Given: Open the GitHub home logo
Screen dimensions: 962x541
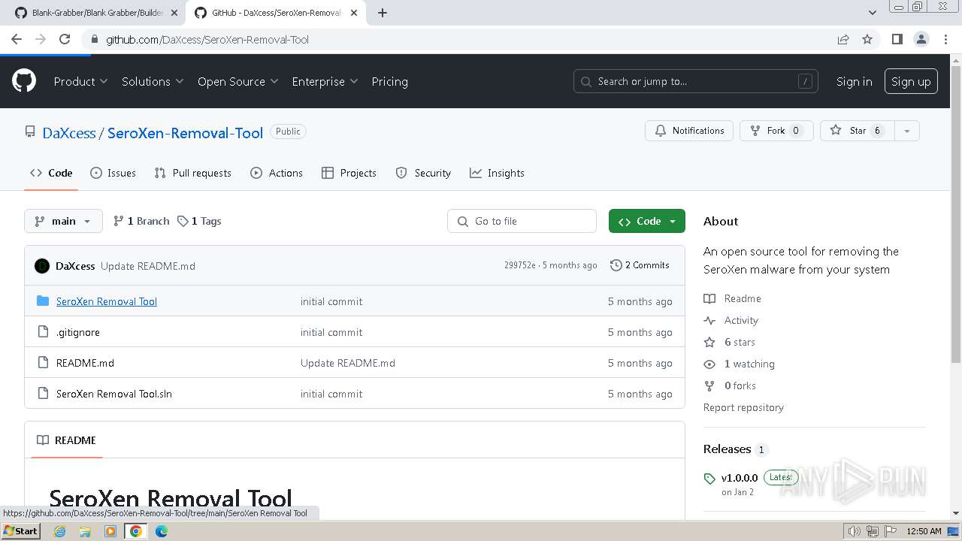Looking at the screenshot, I should click(x=24, y=81).
